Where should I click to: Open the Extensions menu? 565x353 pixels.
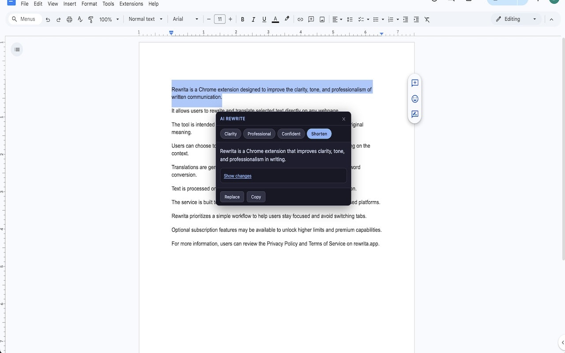(x=131, y=4)
